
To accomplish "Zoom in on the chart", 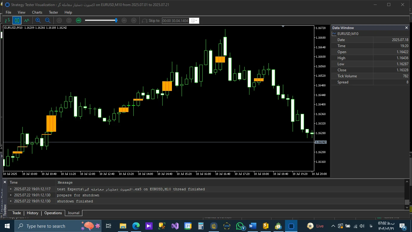I will point(38,21).
